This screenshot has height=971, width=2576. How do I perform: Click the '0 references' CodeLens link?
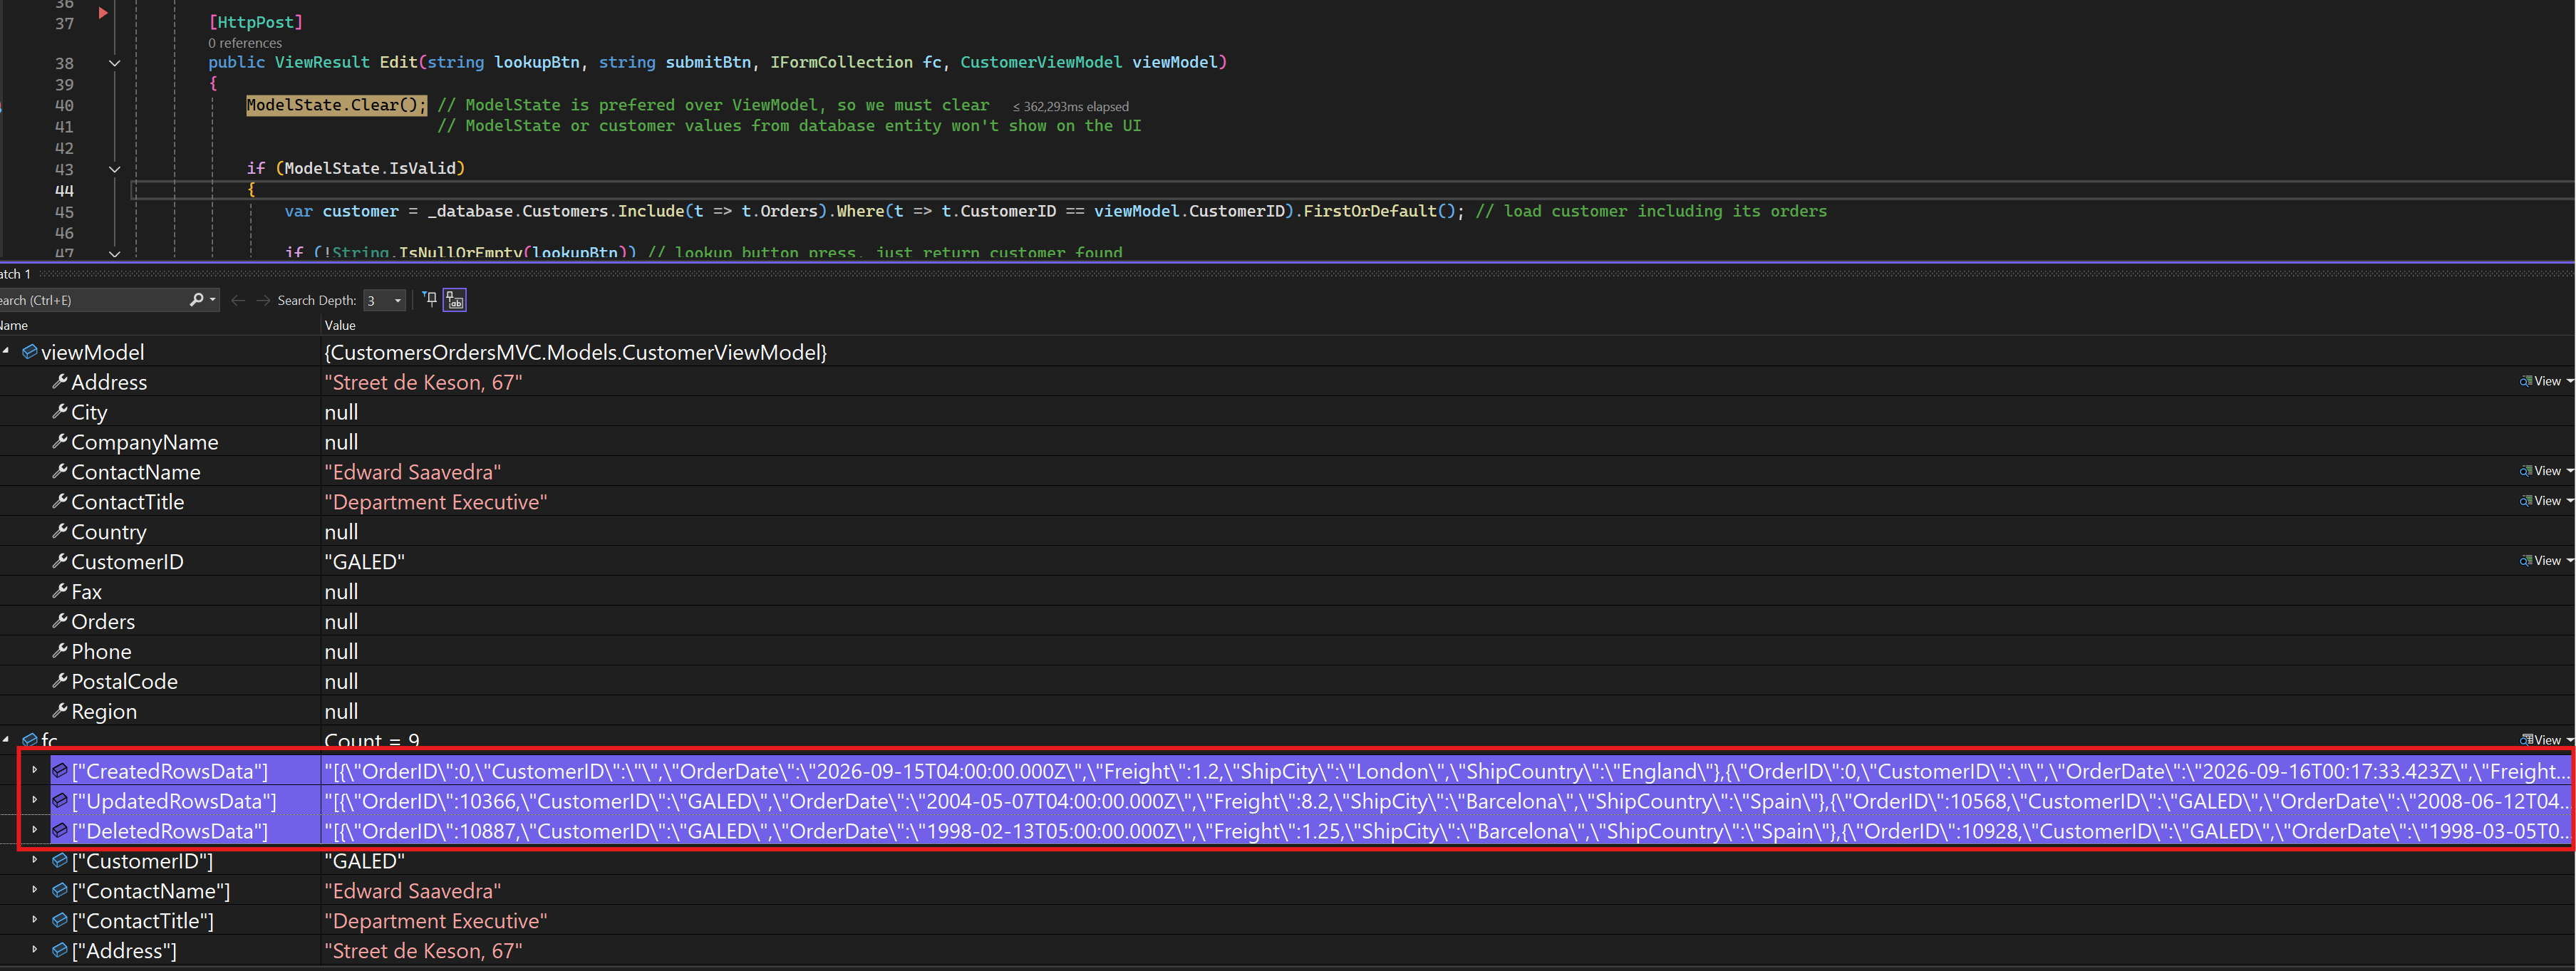tap(245, 43)
